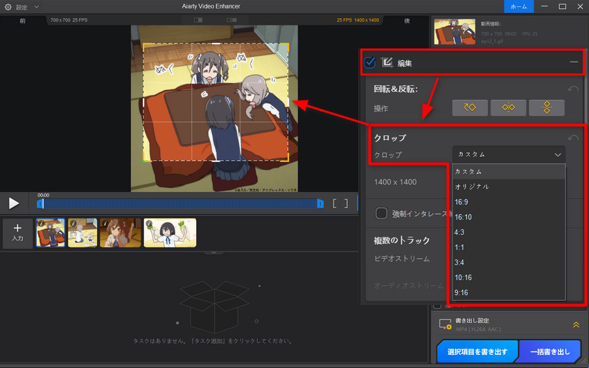Select the fourth thumbnail with girl holding vegetables
589x368 pixels.
click(170, 233)
